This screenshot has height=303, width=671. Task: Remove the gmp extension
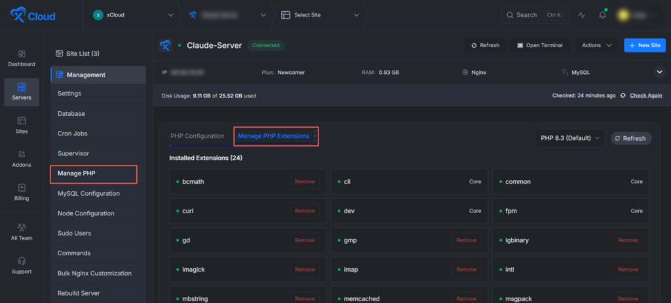[466, 240]
